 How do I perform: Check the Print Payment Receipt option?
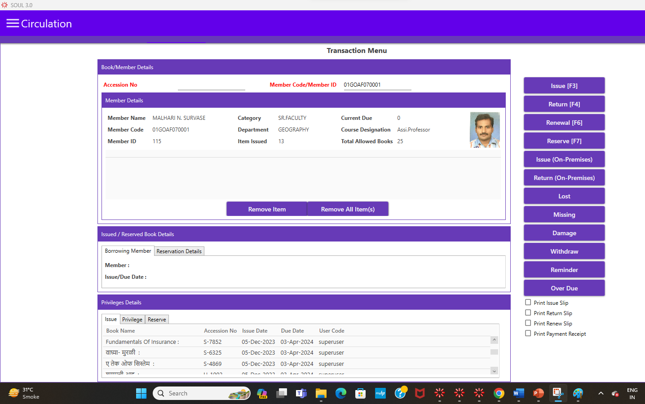pyautogui.click(x=528, y=334)
